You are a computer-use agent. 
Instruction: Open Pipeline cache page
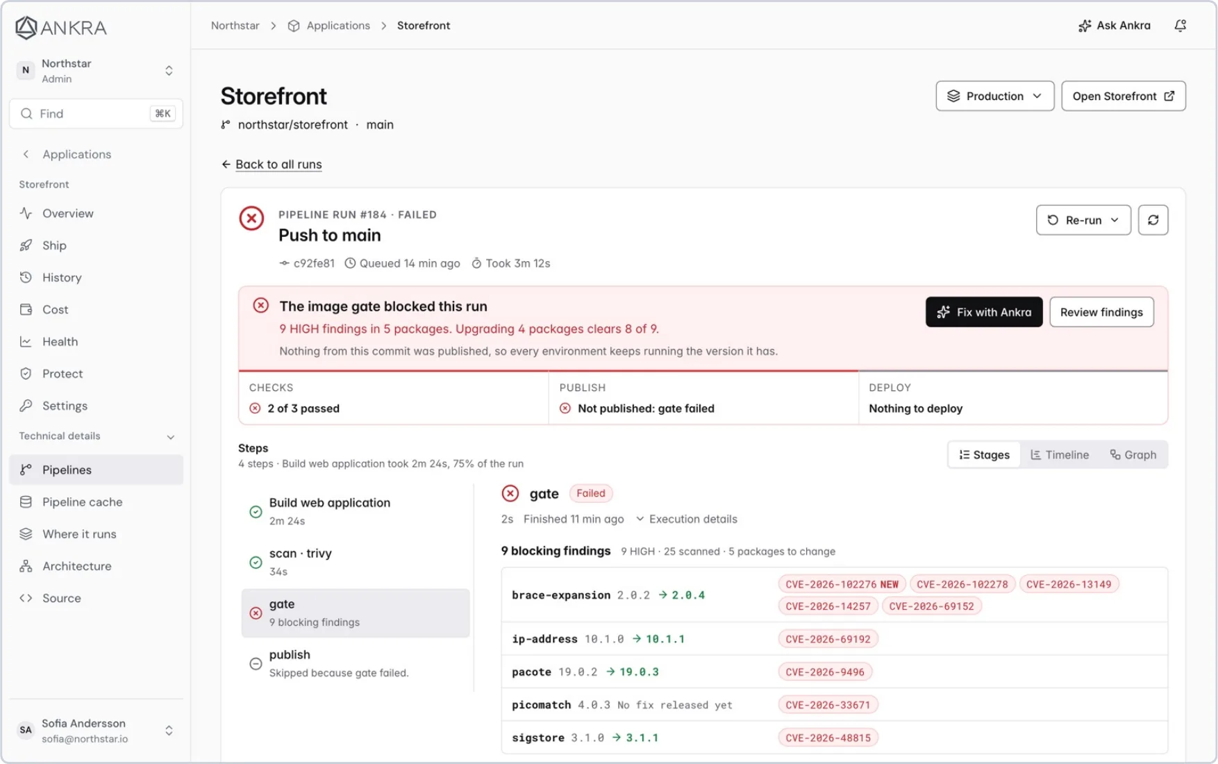pyautogui.click(x=96, y=501)
